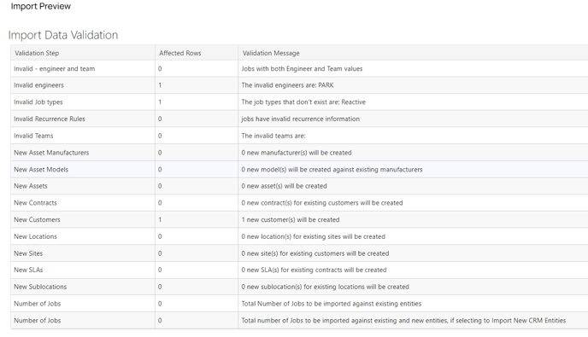The width and height of the screenshot is (588, 337).
Task: Select the New Asset Models row
Action: 299,169
